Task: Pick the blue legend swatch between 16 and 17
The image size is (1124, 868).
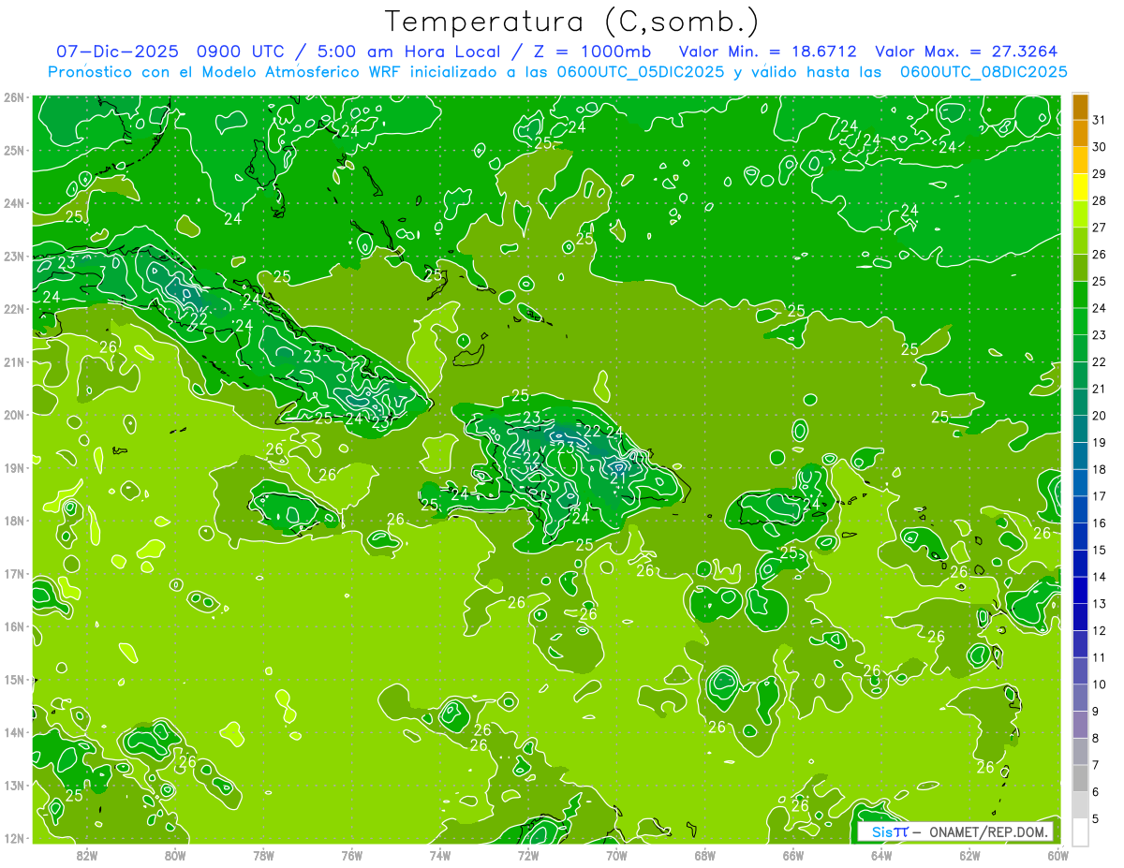Action: point(1080,509)
